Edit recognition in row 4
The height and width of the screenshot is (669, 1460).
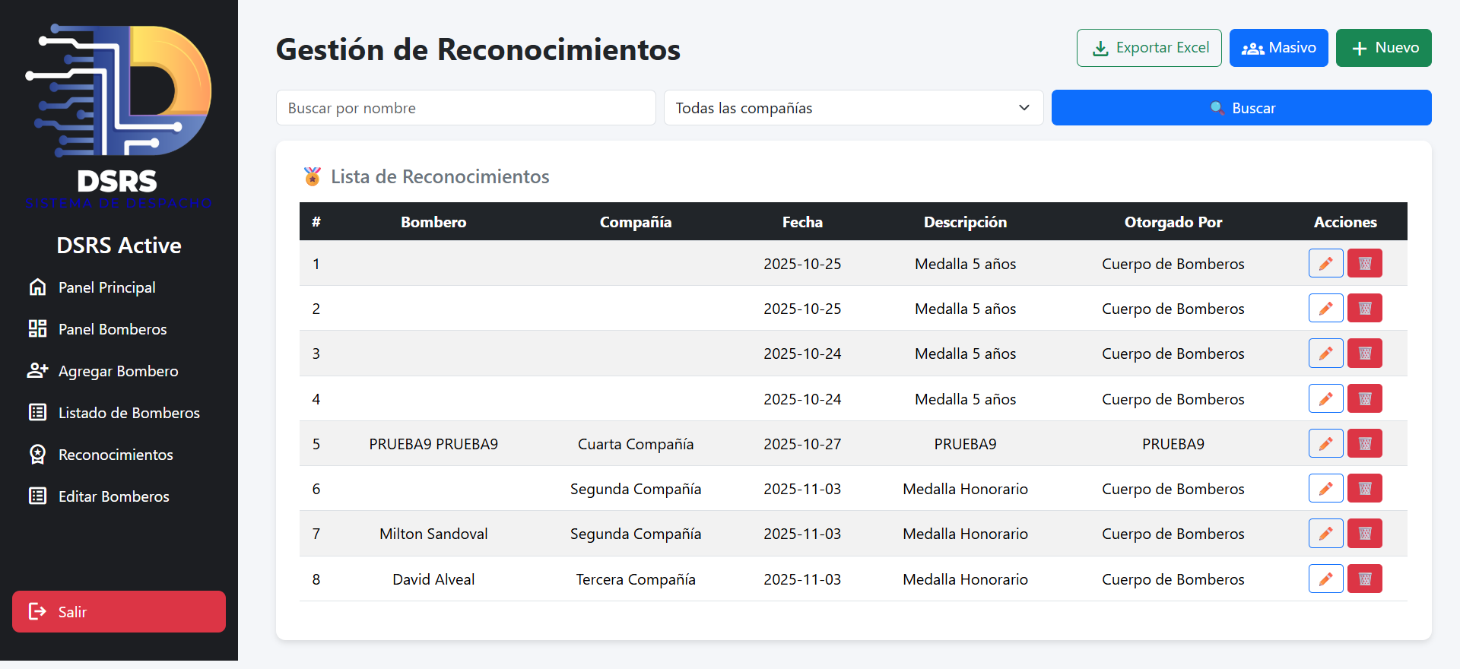pos(1325,398)
